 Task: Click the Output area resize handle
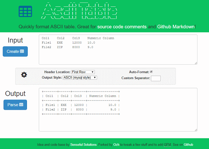[x=196, y=130]
